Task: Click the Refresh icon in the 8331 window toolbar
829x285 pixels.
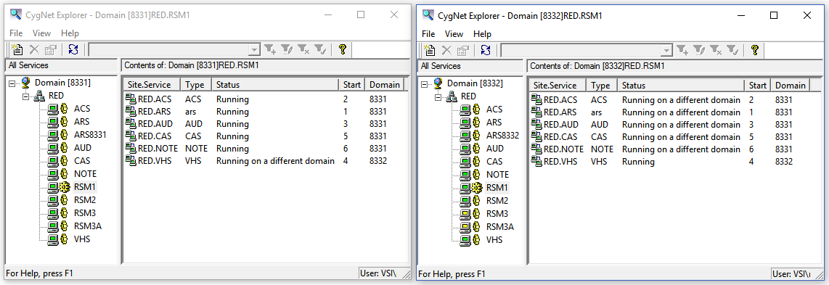Action: (73, 49)
